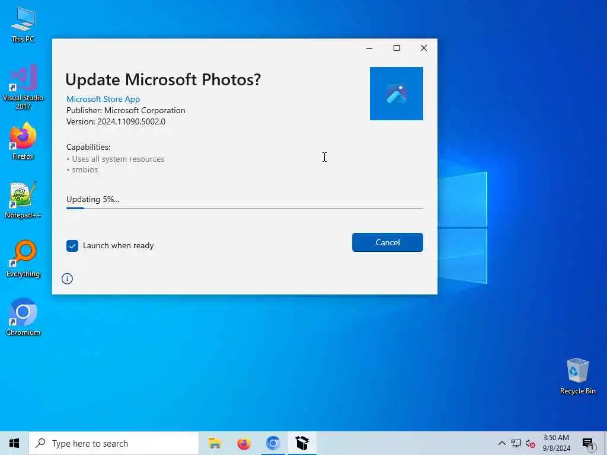Click the 'Capabilities:' label
607x455 pixels.
click(88, 147)
